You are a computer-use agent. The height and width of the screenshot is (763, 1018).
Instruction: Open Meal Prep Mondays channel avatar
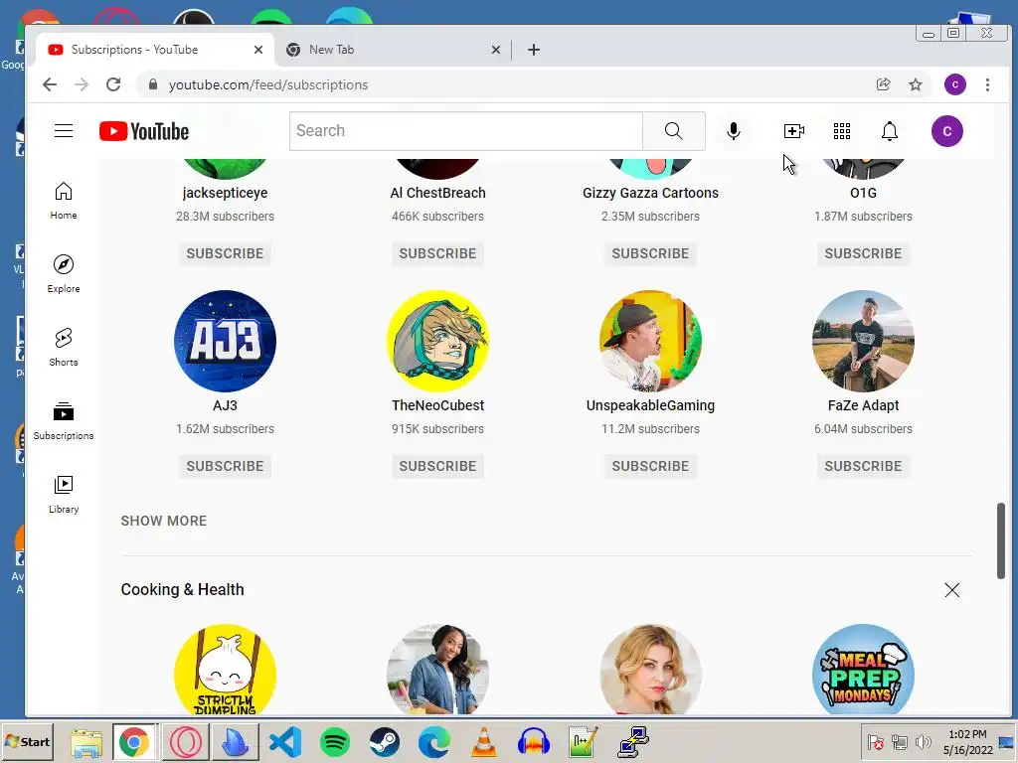click(863, 670)
